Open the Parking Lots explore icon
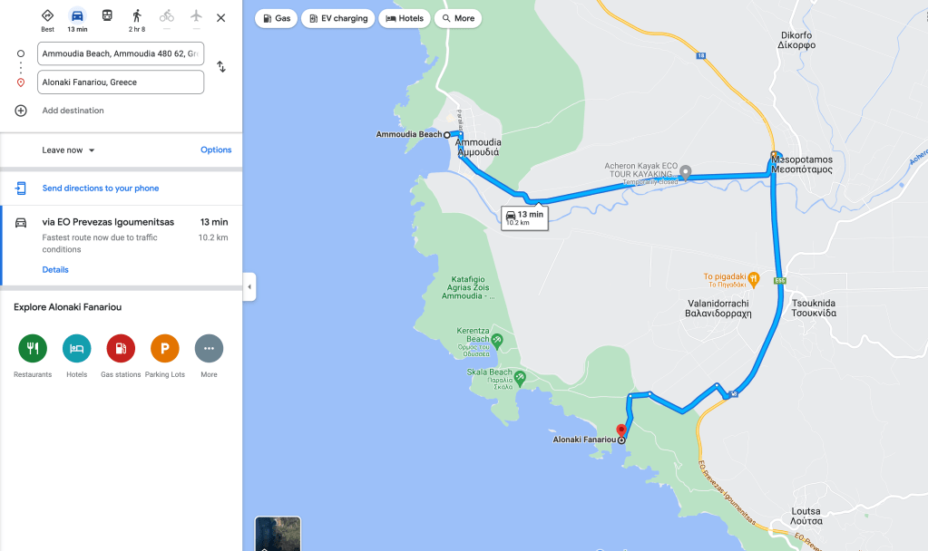Screen dimensions: 928x551 pyautogui.click(x=164, y=348)
